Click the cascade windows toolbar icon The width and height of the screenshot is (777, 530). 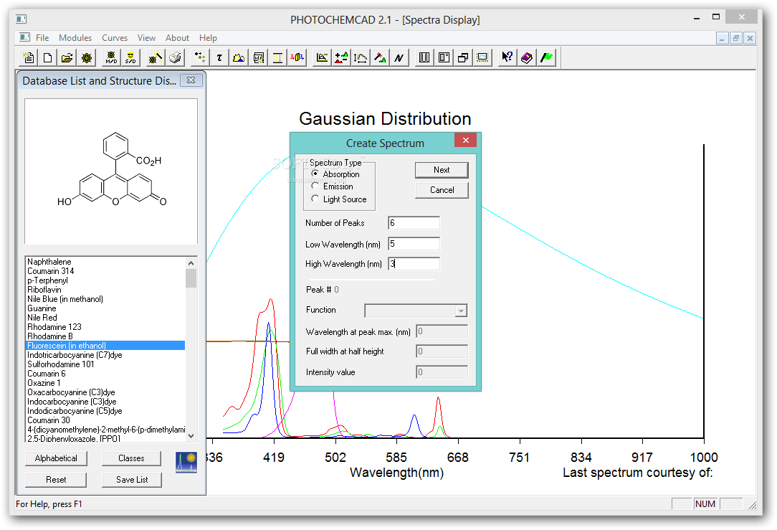pos(463,57)
